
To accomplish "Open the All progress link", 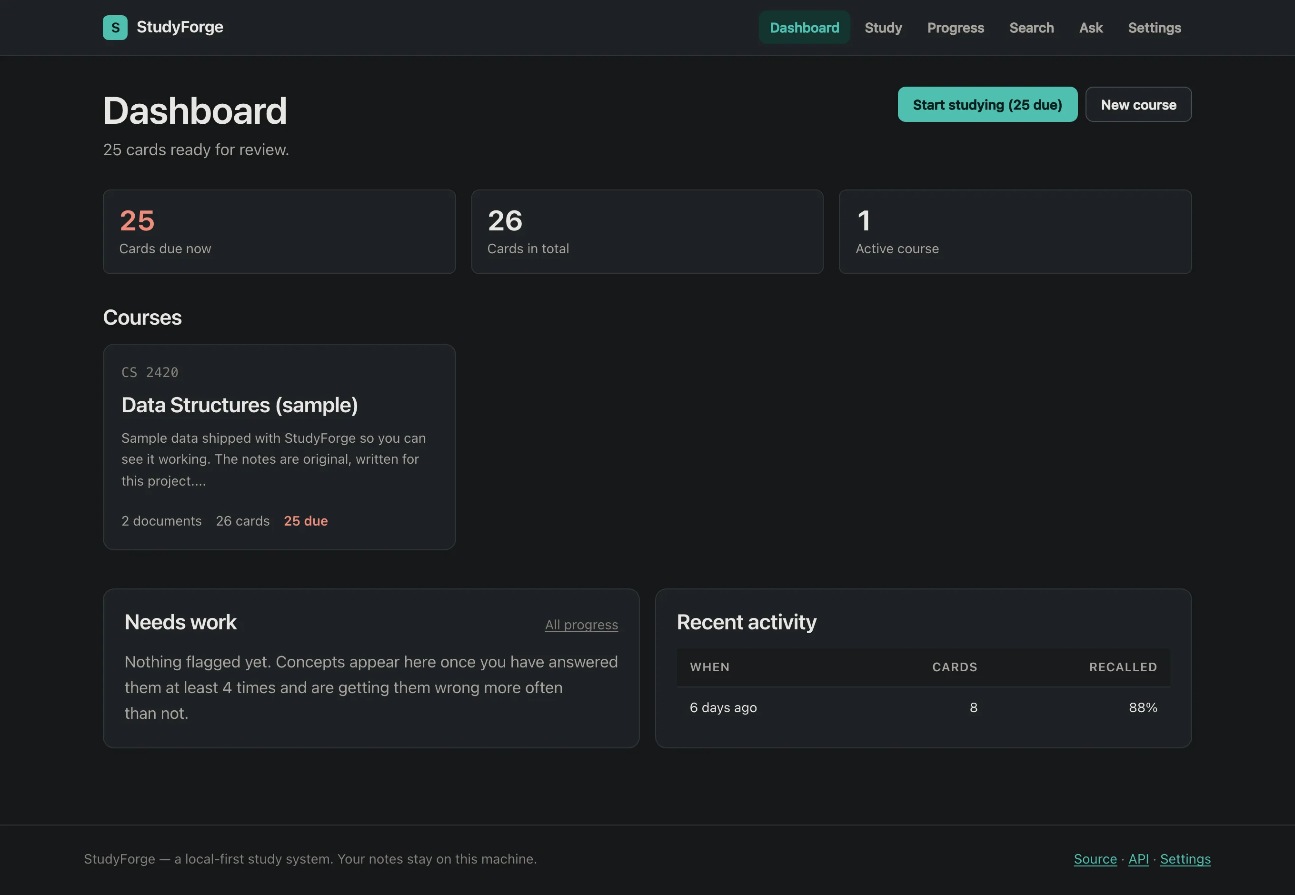I will coord(581,625).
